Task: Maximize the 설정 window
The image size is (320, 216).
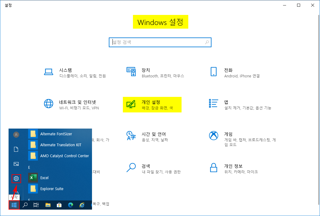Action: [299, 5]
